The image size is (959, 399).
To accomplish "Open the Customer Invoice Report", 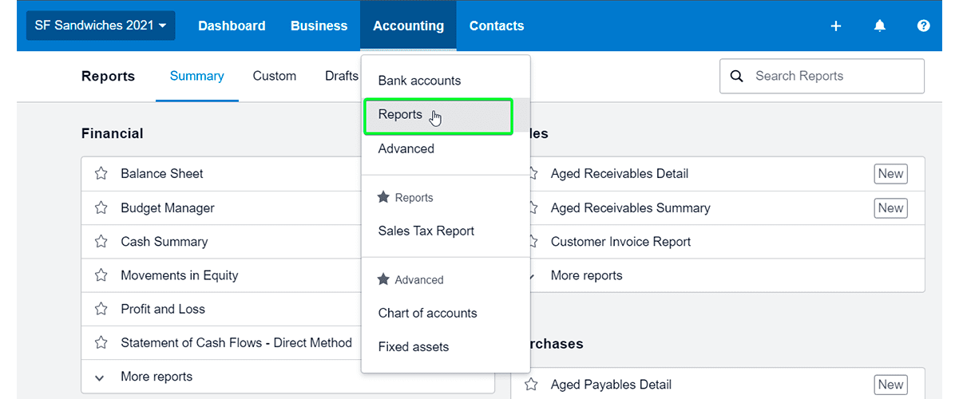I will pyautogui.click(x=621, y=241).
